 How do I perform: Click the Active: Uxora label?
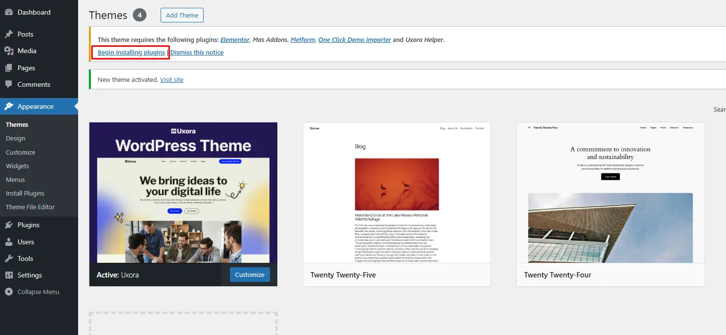point(118,275)
